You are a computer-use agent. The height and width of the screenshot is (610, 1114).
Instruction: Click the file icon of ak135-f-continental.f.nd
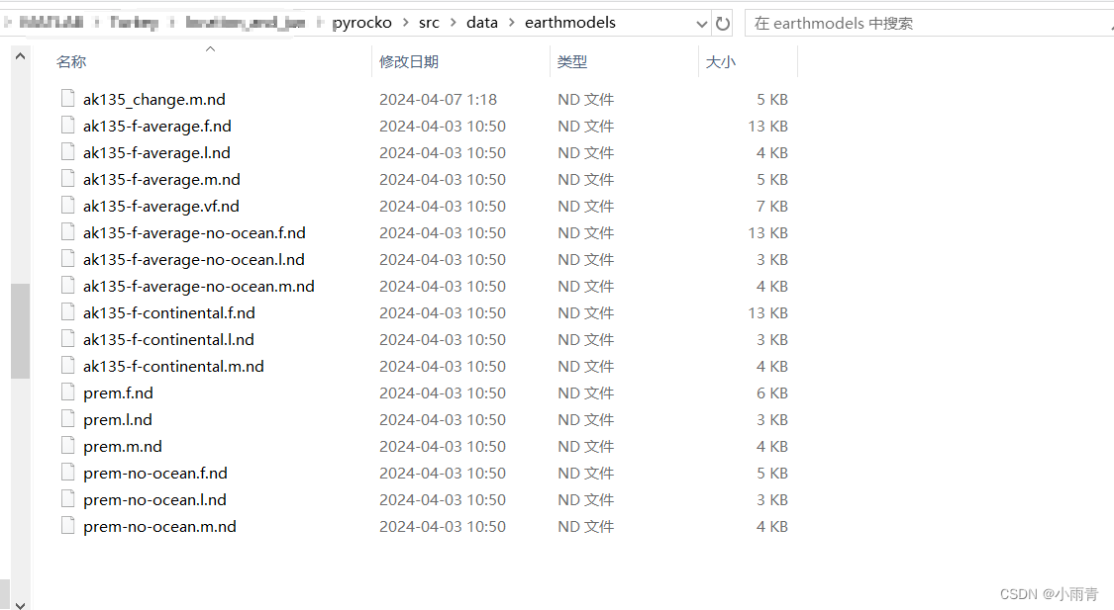tap(67, 312)
